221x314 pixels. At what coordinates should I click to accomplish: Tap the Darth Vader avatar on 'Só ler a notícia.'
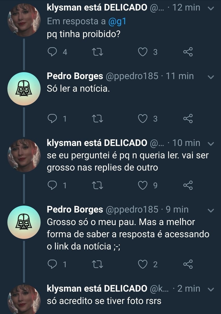[24, 89]
